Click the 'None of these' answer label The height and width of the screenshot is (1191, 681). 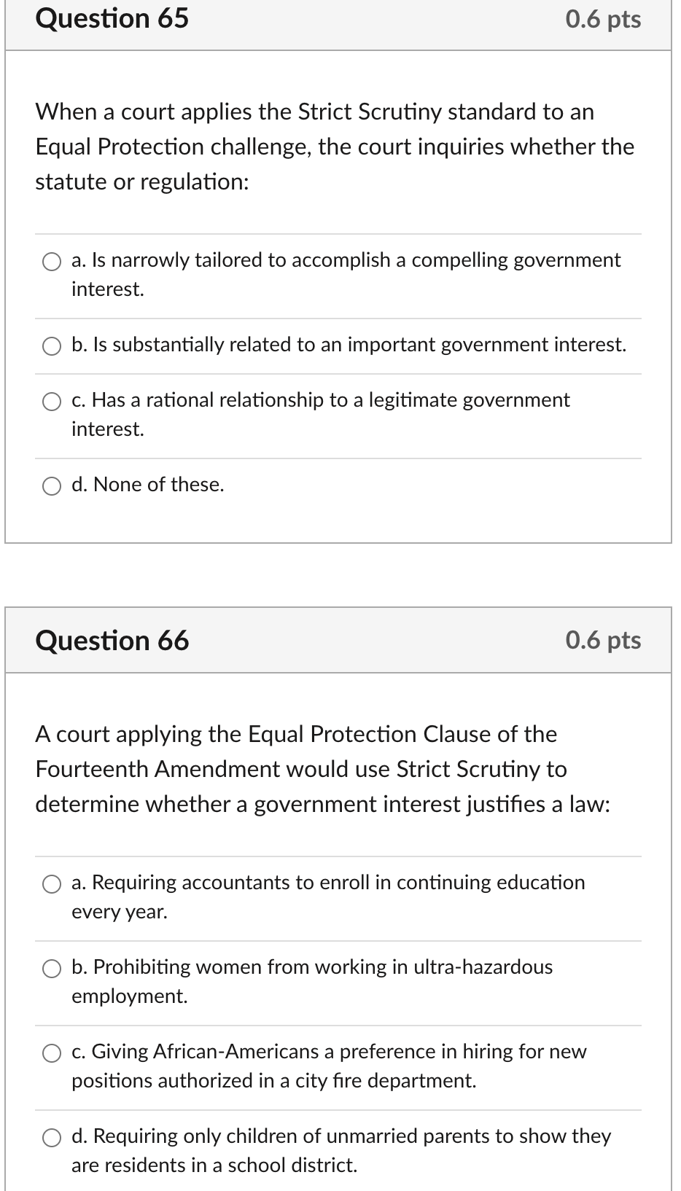147,484
